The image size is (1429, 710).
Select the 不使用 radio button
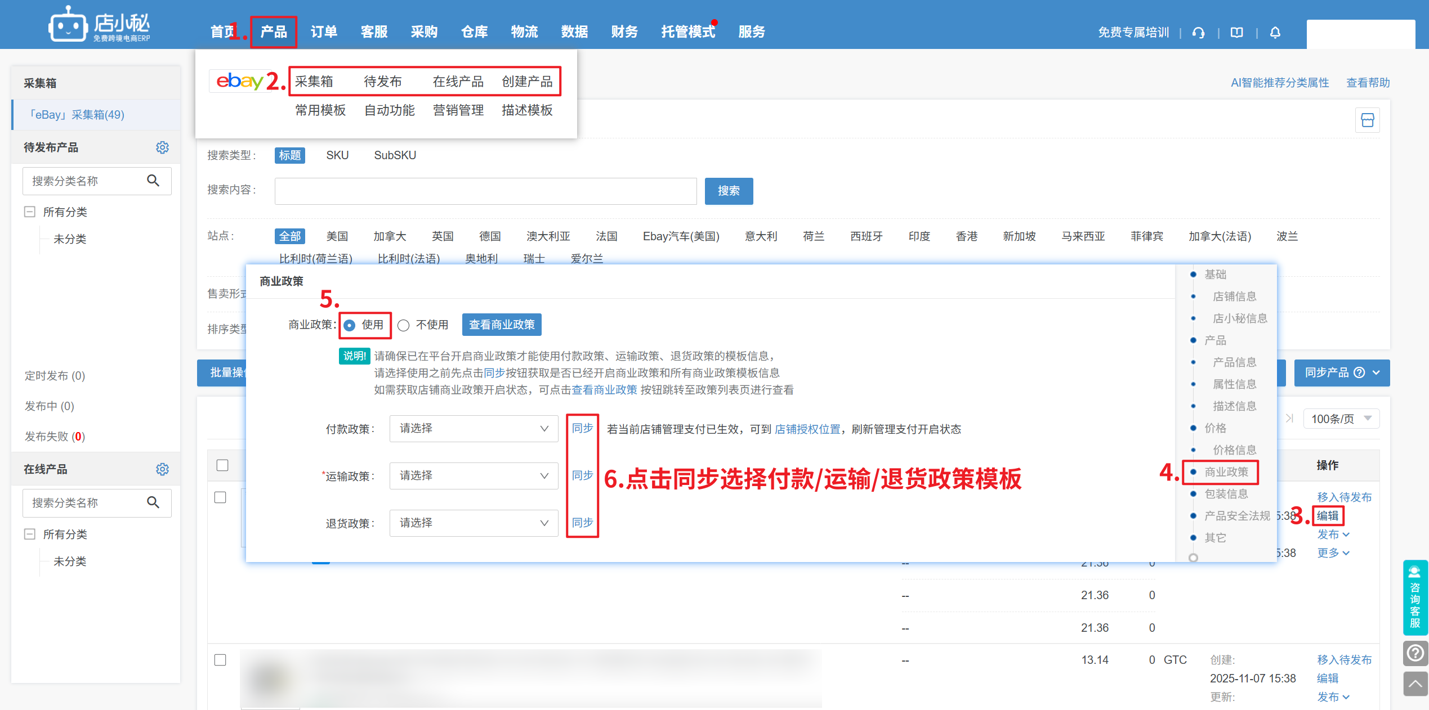404,325
